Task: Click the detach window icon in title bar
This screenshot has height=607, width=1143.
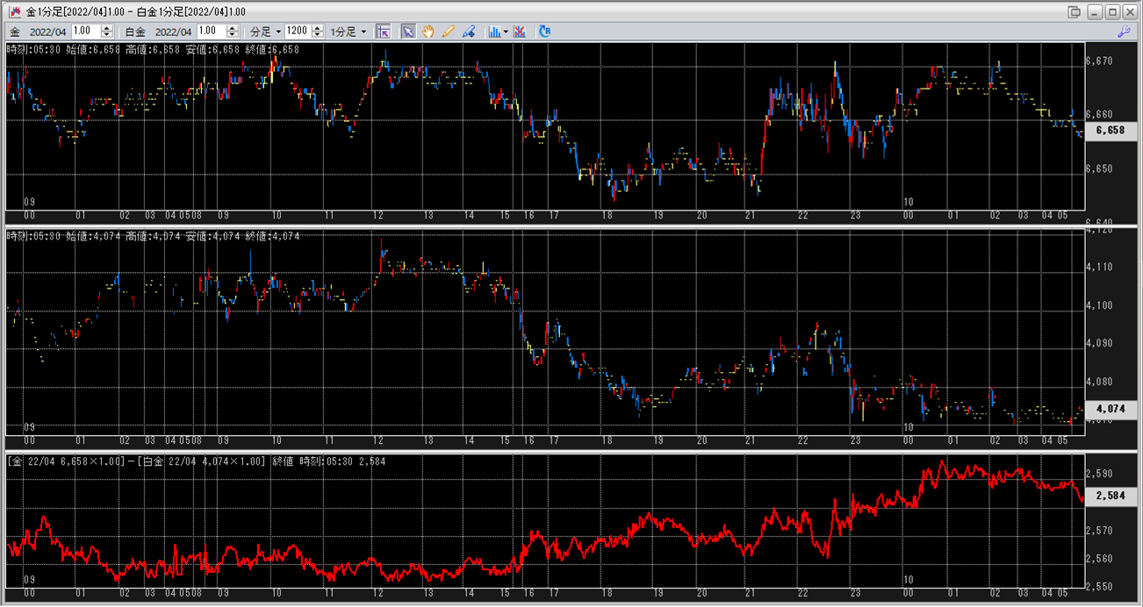Action: point(1074,11)
